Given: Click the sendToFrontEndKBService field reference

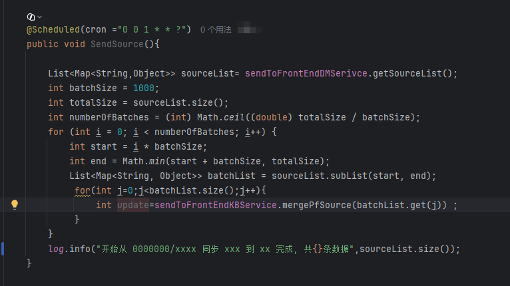Looking at the screenshot, I should 216,205.
